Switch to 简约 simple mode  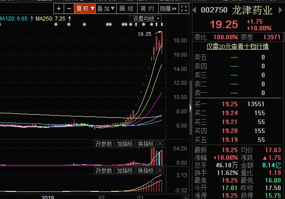pyautogui.click(x=147, y=8)
